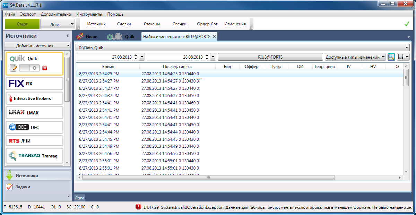Remove the Quik source with red X
This screenshot has height=215, width=416.
pos(45,68)
